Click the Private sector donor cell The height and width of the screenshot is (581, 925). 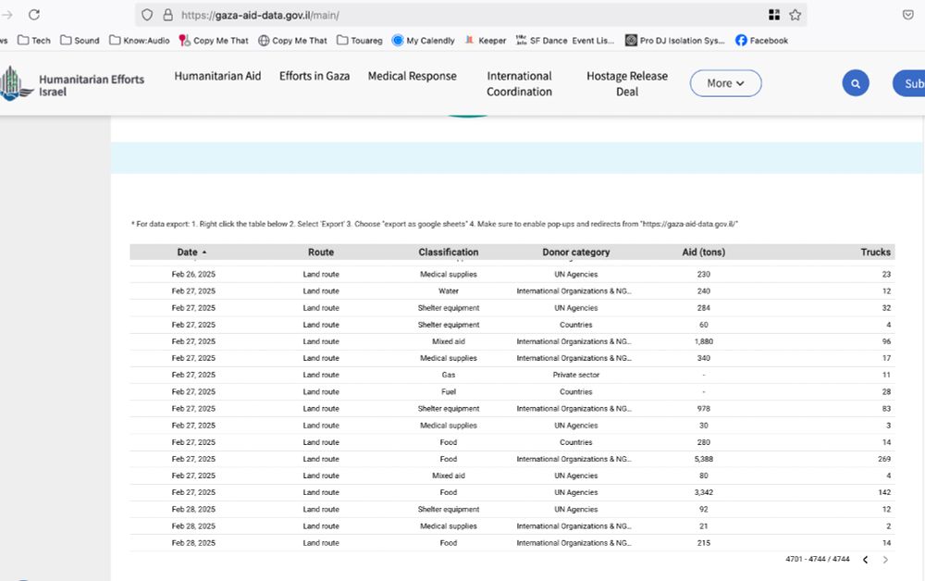pyautogui.click(x=575, y=375)
